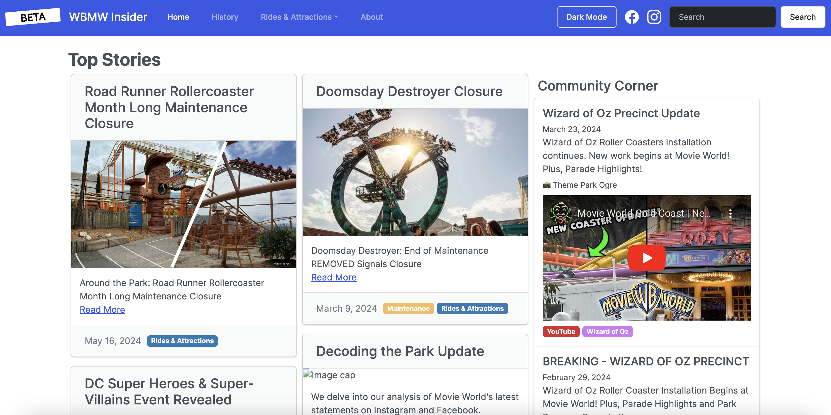The image size is (831, 415).
Task: Click the Theme Park Ogre credit
Action: (580, 185)
